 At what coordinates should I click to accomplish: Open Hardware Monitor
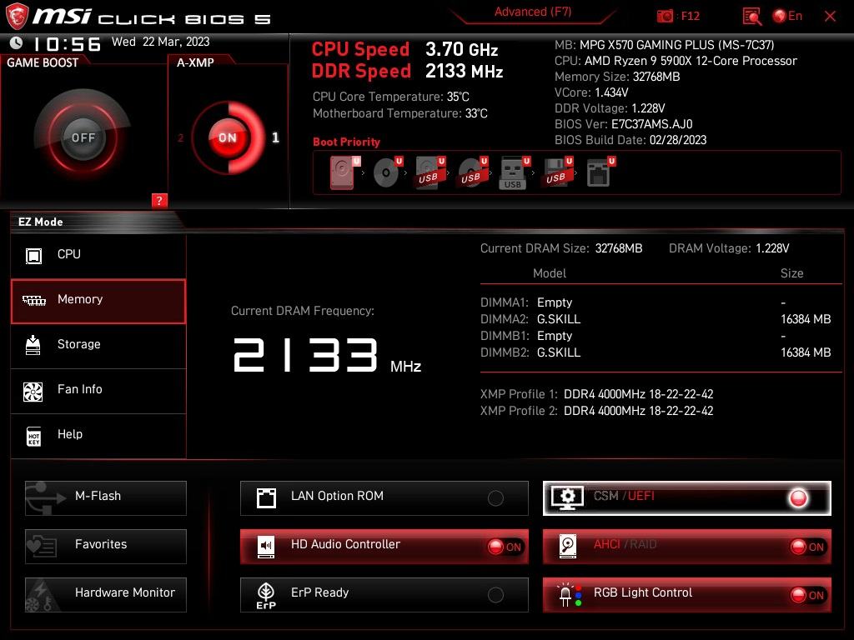click(x=106, y=595)
